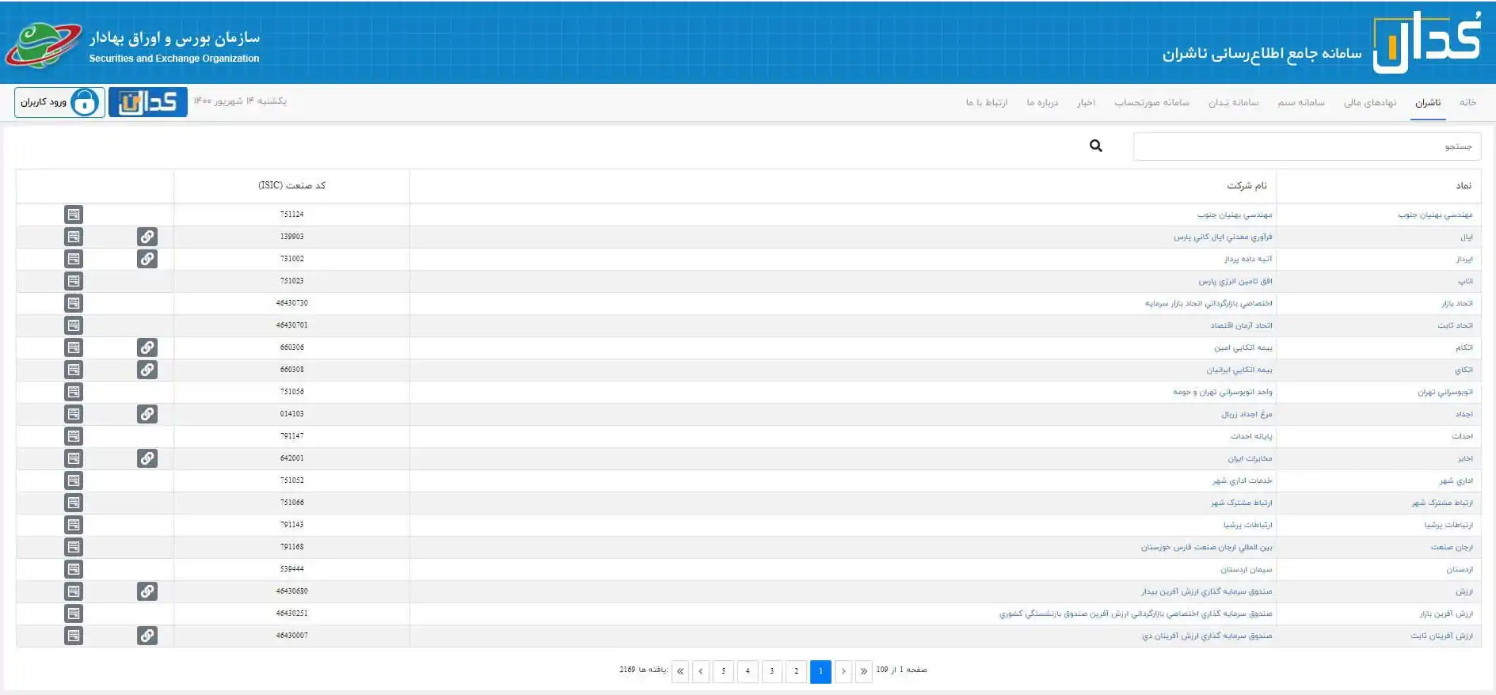The width and height of the screenshot is (1496, 695).
Task: Click the magnifier search icon
Action: point(1096,146)
